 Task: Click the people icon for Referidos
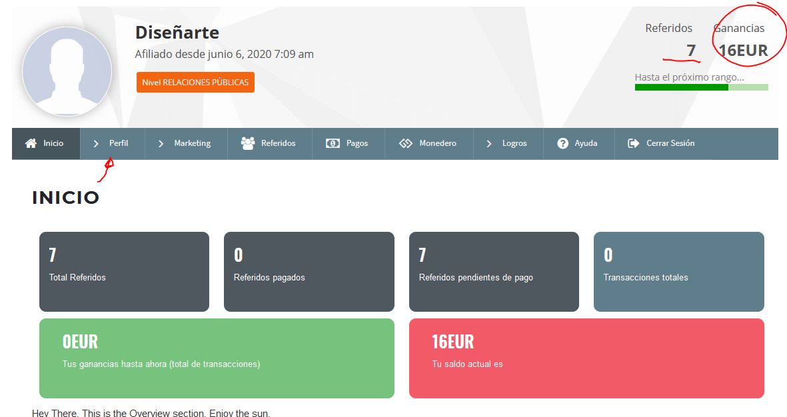pyautogui.click(x=247, y=143)
